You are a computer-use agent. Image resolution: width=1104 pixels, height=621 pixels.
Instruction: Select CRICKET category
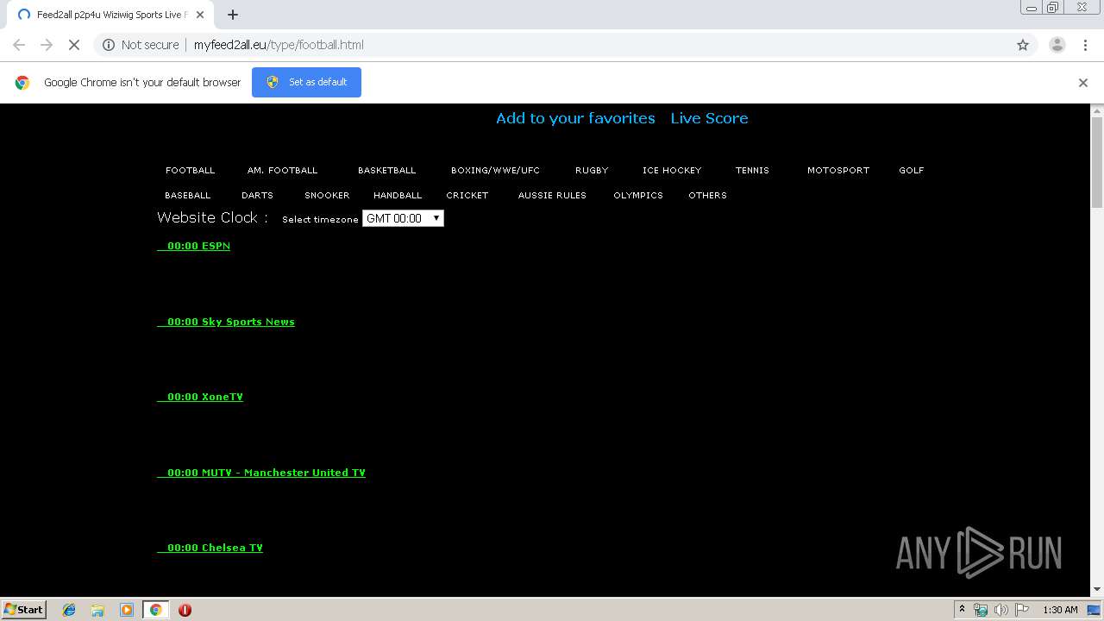(x=467, y=195)
